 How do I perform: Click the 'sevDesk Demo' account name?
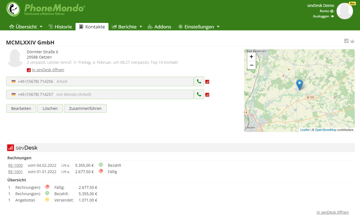click(320, 6)
